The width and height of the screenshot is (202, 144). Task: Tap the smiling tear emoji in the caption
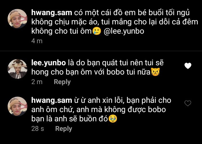click(x=97, y=31)
